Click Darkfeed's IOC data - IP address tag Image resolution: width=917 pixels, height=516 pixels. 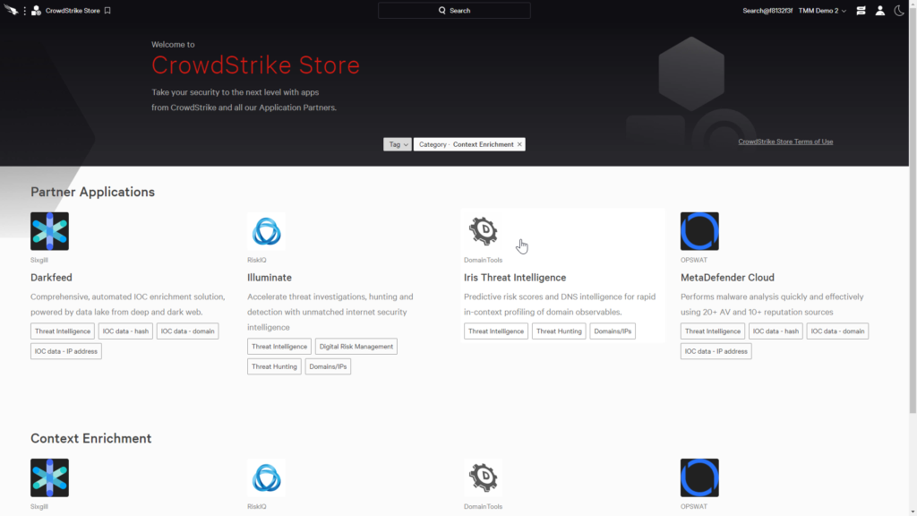tap(66, 351)
